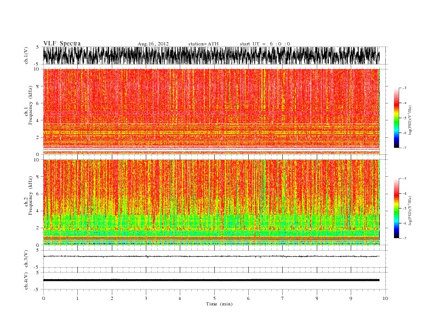The height and width of the screenshot is (335, 434).
Task: Click the ch.2 colorbar "-3" value
Action: click(404, 178)
